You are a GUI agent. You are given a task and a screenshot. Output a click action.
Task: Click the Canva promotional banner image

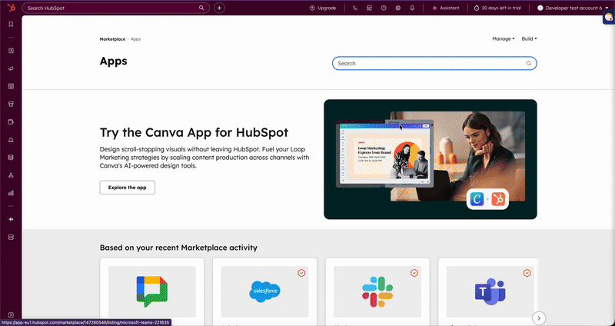(430, 159)
